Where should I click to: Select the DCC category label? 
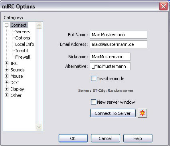click(x=15, y=83)
